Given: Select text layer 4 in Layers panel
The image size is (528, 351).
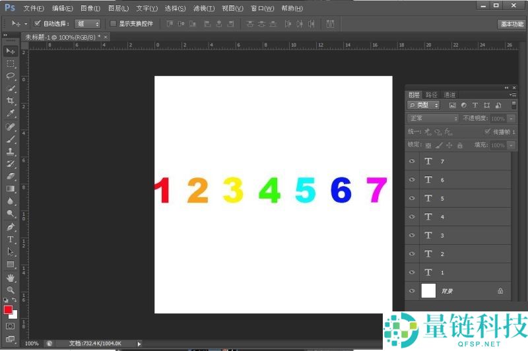Looking at the screenshot, I should pos(462,216).
